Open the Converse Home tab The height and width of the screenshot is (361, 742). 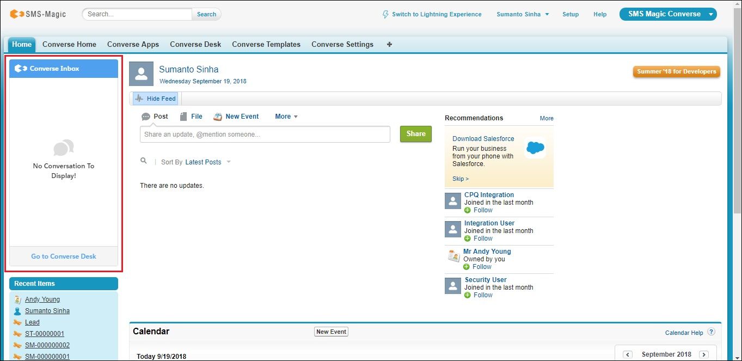click(x=69, y=45)
